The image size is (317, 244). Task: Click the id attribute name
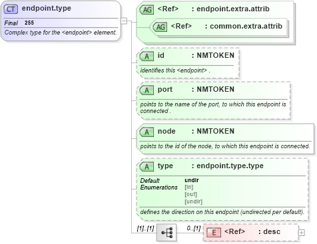[160, 55]
